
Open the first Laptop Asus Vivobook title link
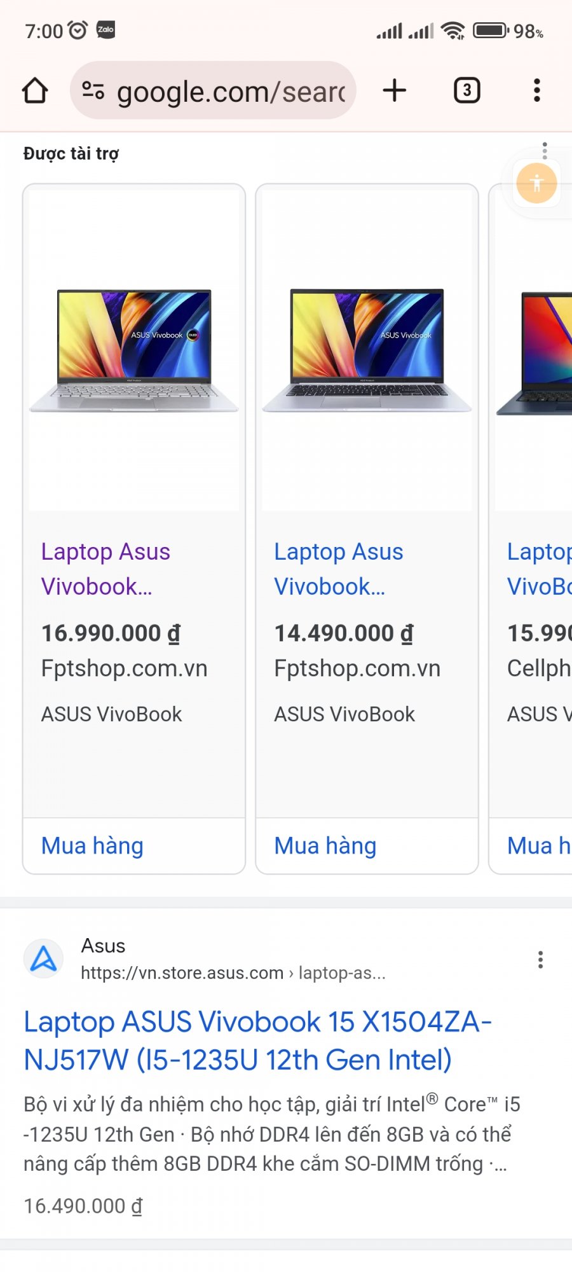pos(106,569)
